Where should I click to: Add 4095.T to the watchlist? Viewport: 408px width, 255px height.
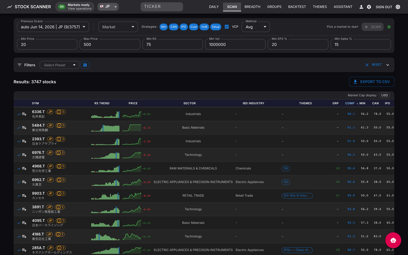[24, 223]
